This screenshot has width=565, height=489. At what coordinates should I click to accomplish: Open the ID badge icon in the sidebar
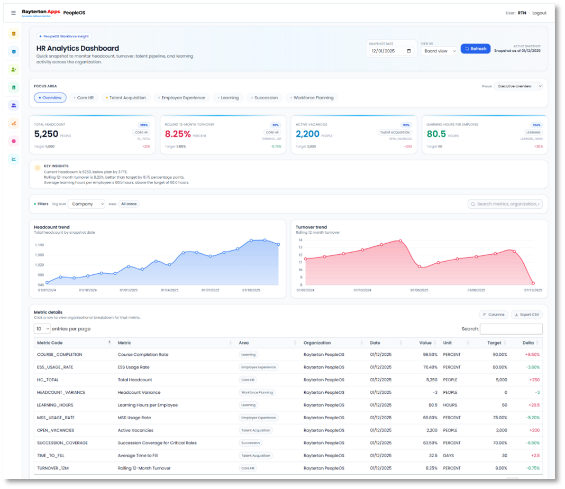13,87
